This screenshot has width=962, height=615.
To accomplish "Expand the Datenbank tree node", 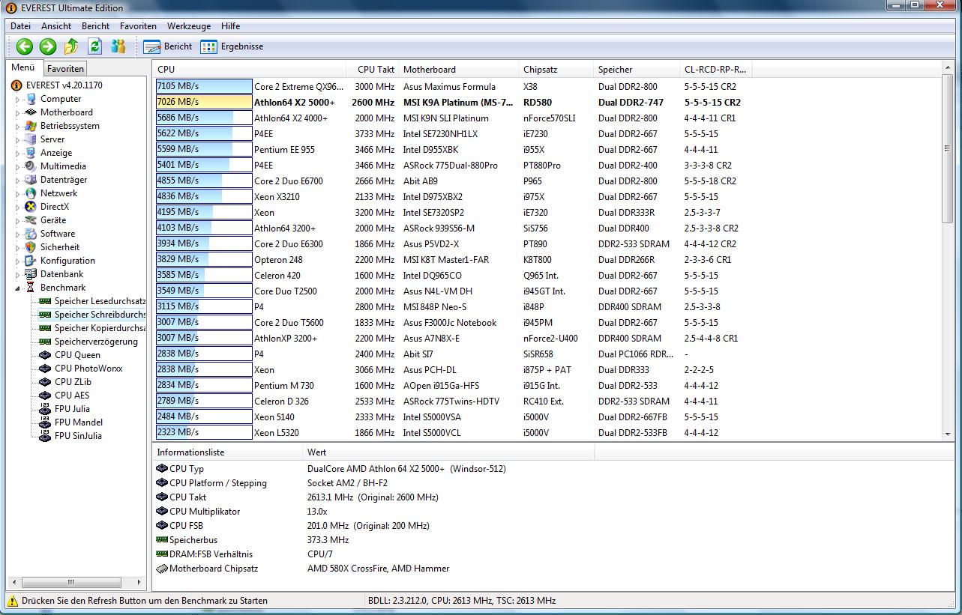I will 18,275.
